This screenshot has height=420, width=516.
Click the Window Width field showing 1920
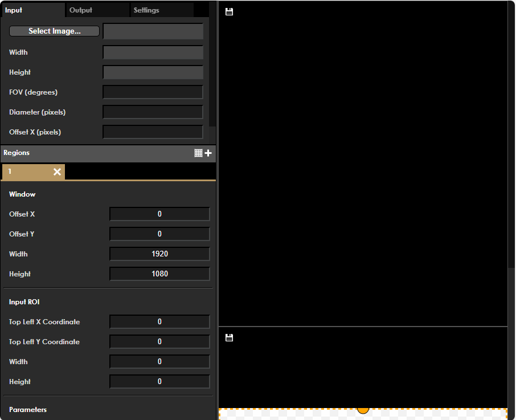coord(159,254)
